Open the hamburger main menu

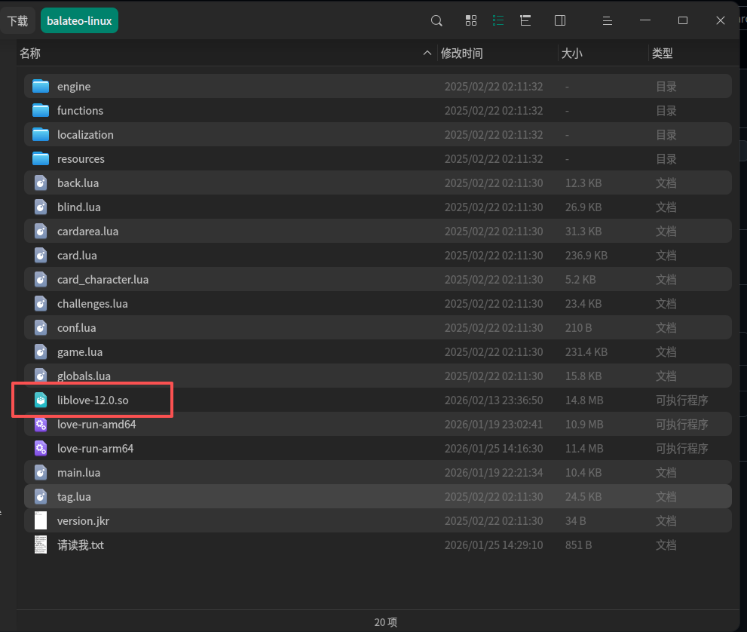(607, 20)
